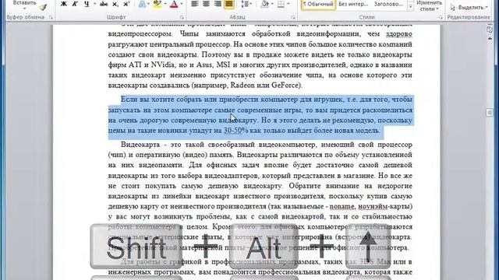This screenshot has height=280, width=499.
Task: Align text to the right
Action: (218, 4)
